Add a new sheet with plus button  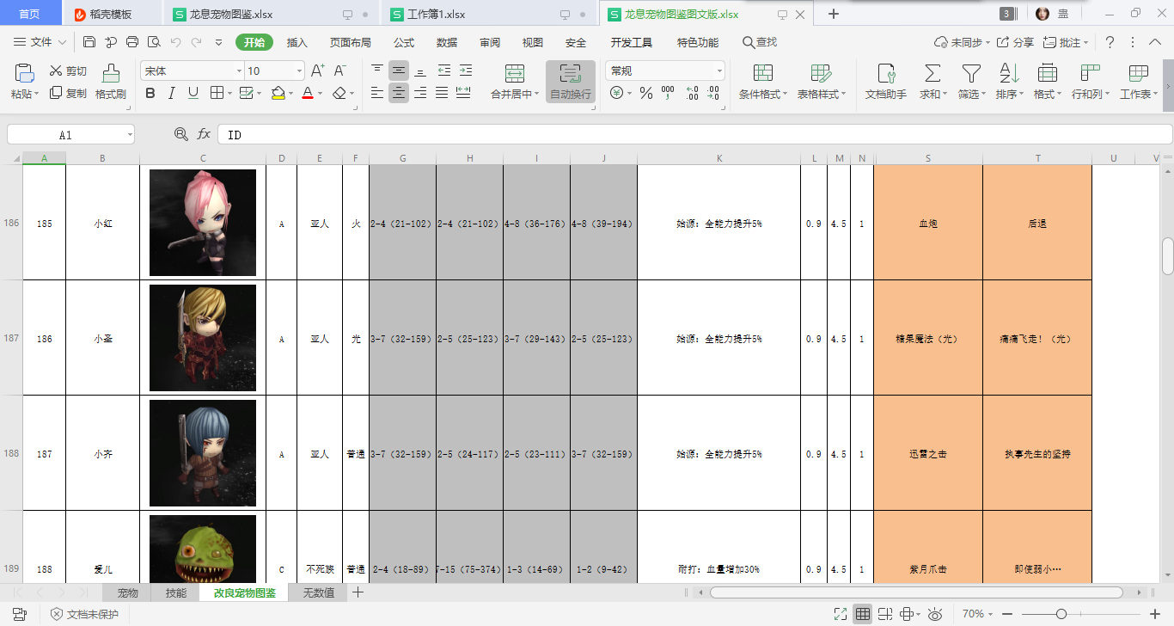[358, 592]
